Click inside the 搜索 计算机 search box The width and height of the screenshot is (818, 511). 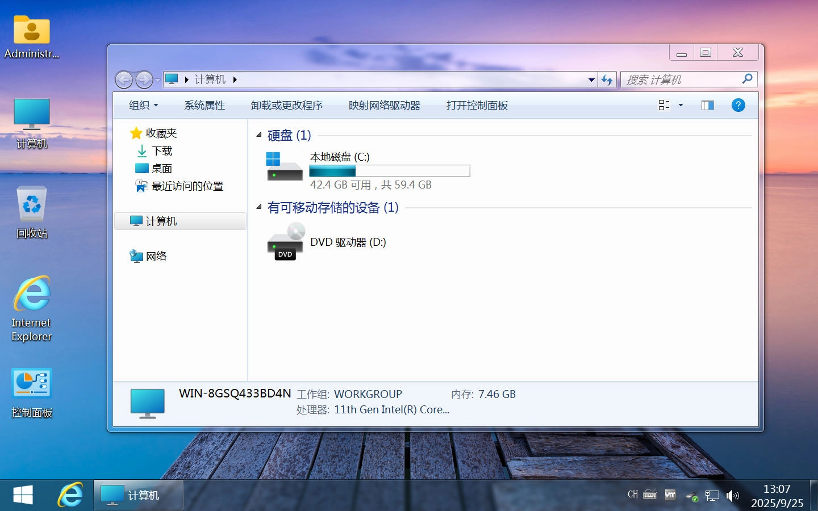pos(682,79)
